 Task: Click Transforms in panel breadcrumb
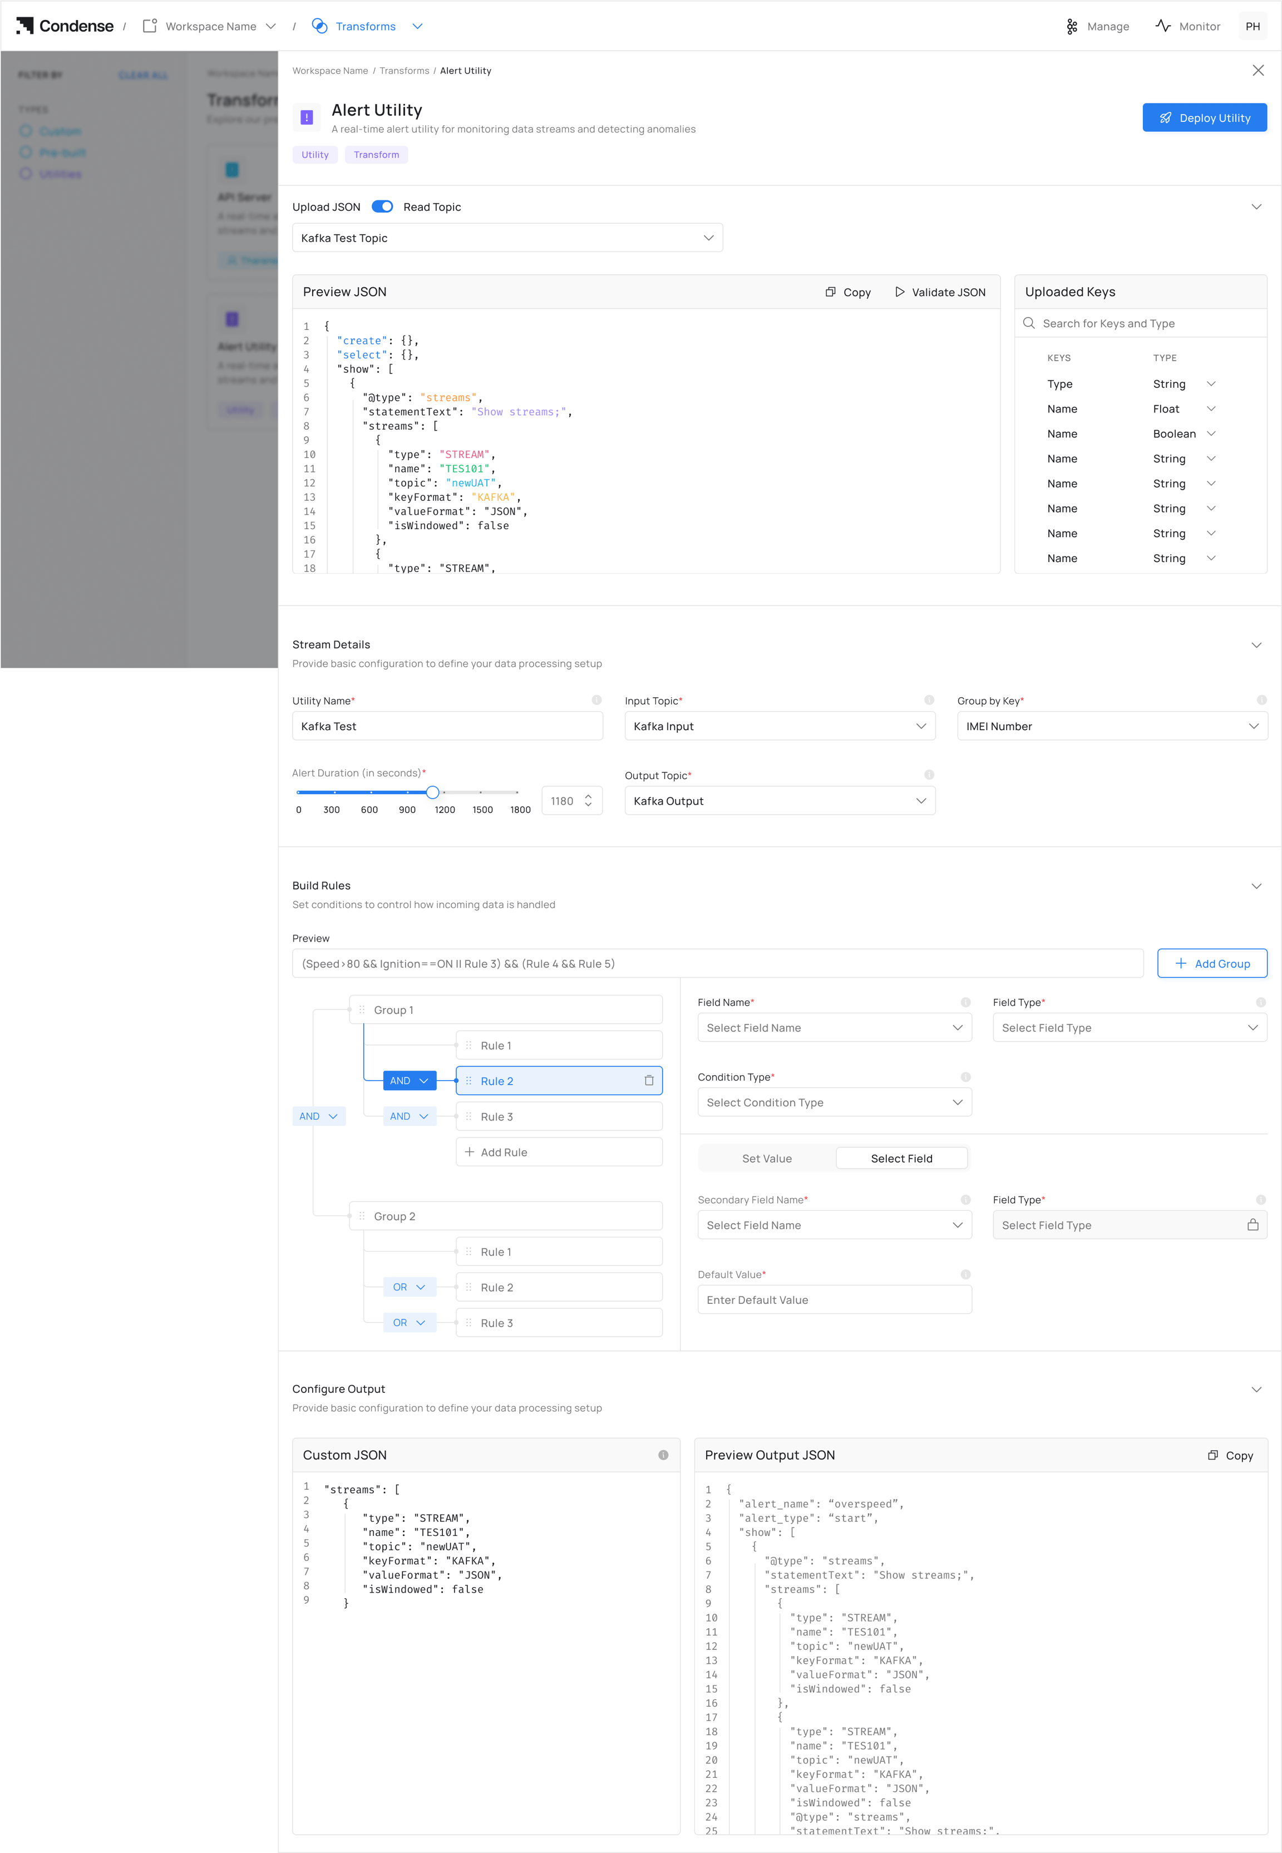(404, 71)
